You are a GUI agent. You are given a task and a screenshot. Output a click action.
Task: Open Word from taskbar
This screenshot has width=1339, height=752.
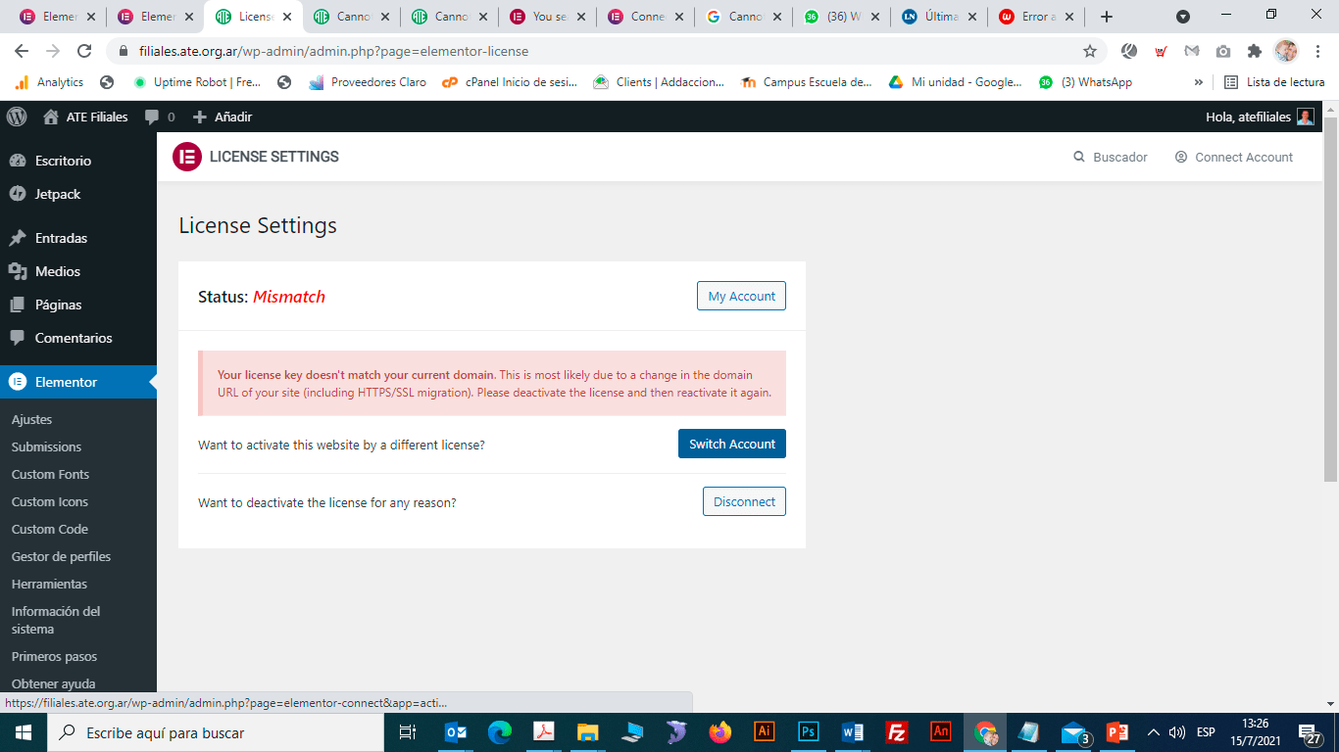click(852, 732)
